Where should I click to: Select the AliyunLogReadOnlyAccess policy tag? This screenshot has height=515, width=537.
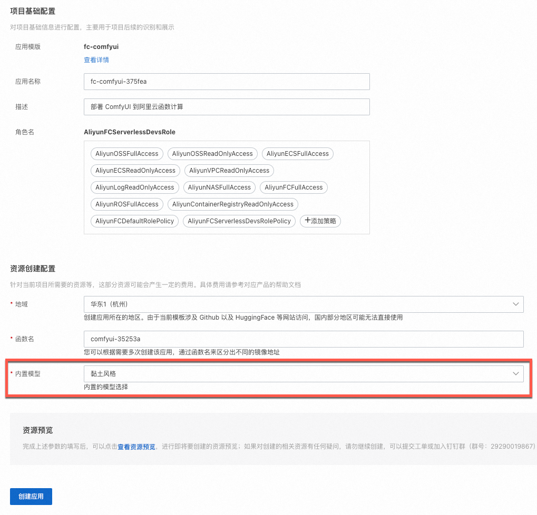[134, 187]
